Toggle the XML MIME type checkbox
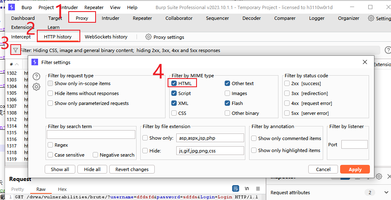This screenshot has width=391, height=200. click(x=174, y=103)
